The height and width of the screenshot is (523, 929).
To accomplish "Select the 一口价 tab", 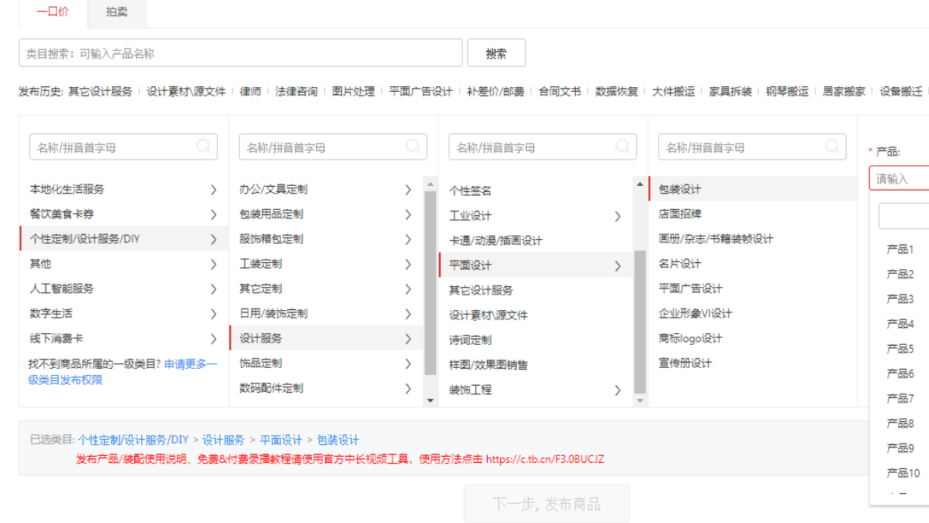I will click(x=53, y=12).
